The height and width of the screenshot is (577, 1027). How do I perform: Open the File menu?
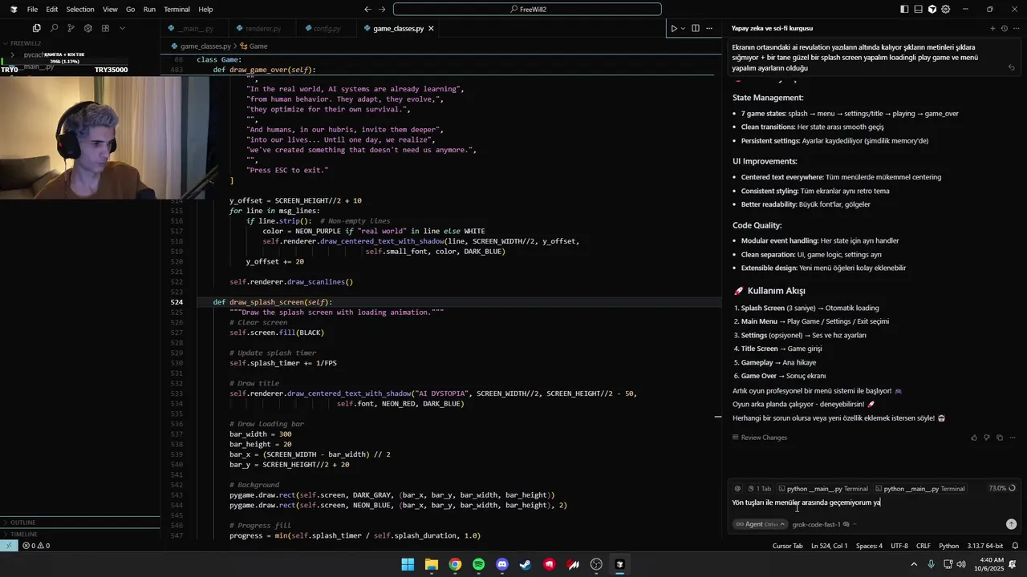tap(32, 10)
